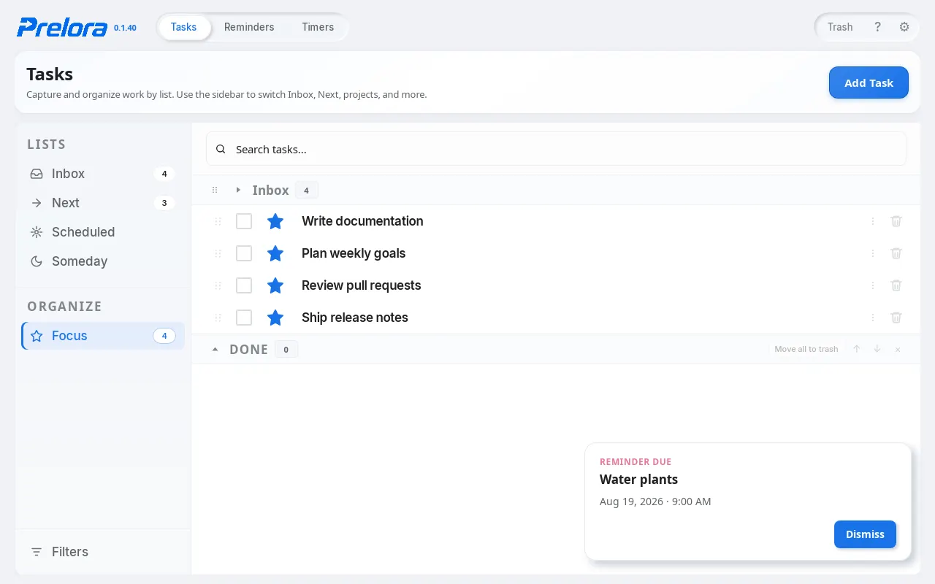Unstar the Review pull requests task
Screen dimensions: 935x584
[275, 285]
